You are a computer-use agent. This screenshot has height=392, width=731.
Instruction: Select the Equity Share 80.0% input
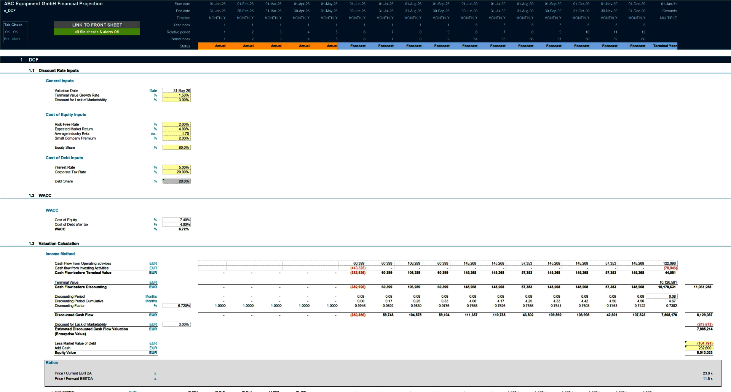[x=176, y=147]
